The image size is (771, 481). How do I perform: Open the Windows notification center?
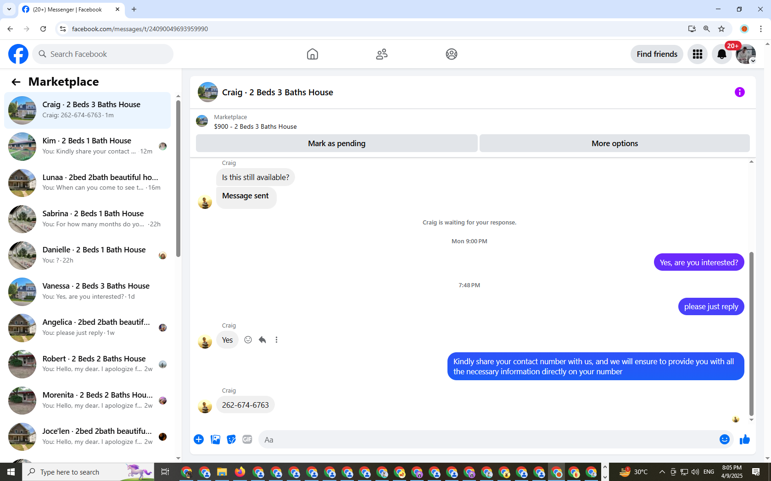(756, 472)
